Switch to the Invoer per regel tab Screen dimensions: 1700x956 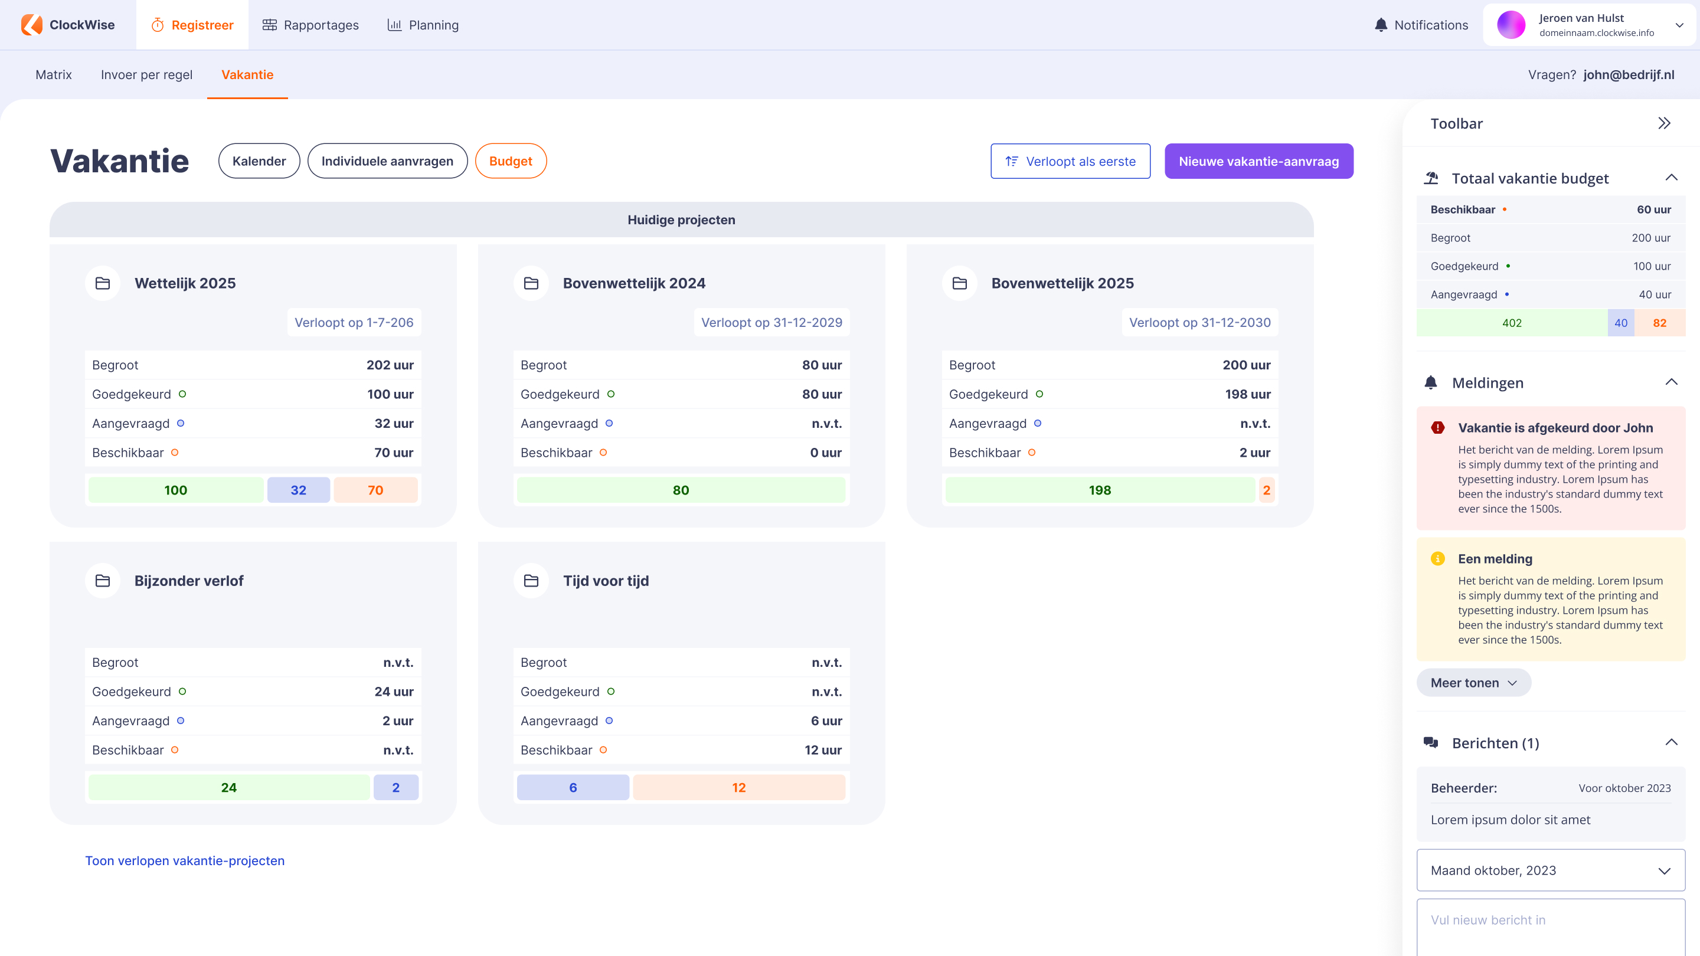tap(146, 74)
